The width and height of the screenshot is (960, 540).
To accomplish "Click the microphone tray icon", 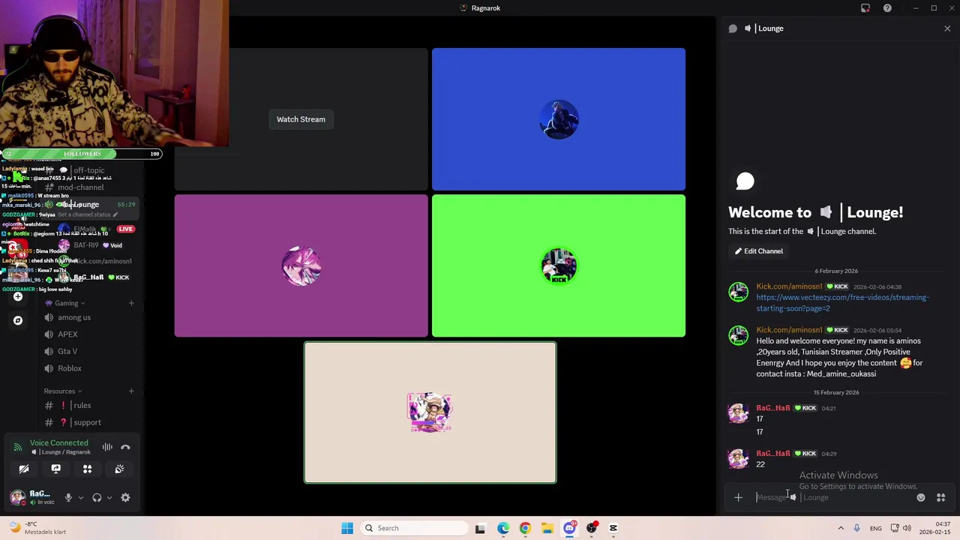I will pyautogui.click(x=857, y=528).
